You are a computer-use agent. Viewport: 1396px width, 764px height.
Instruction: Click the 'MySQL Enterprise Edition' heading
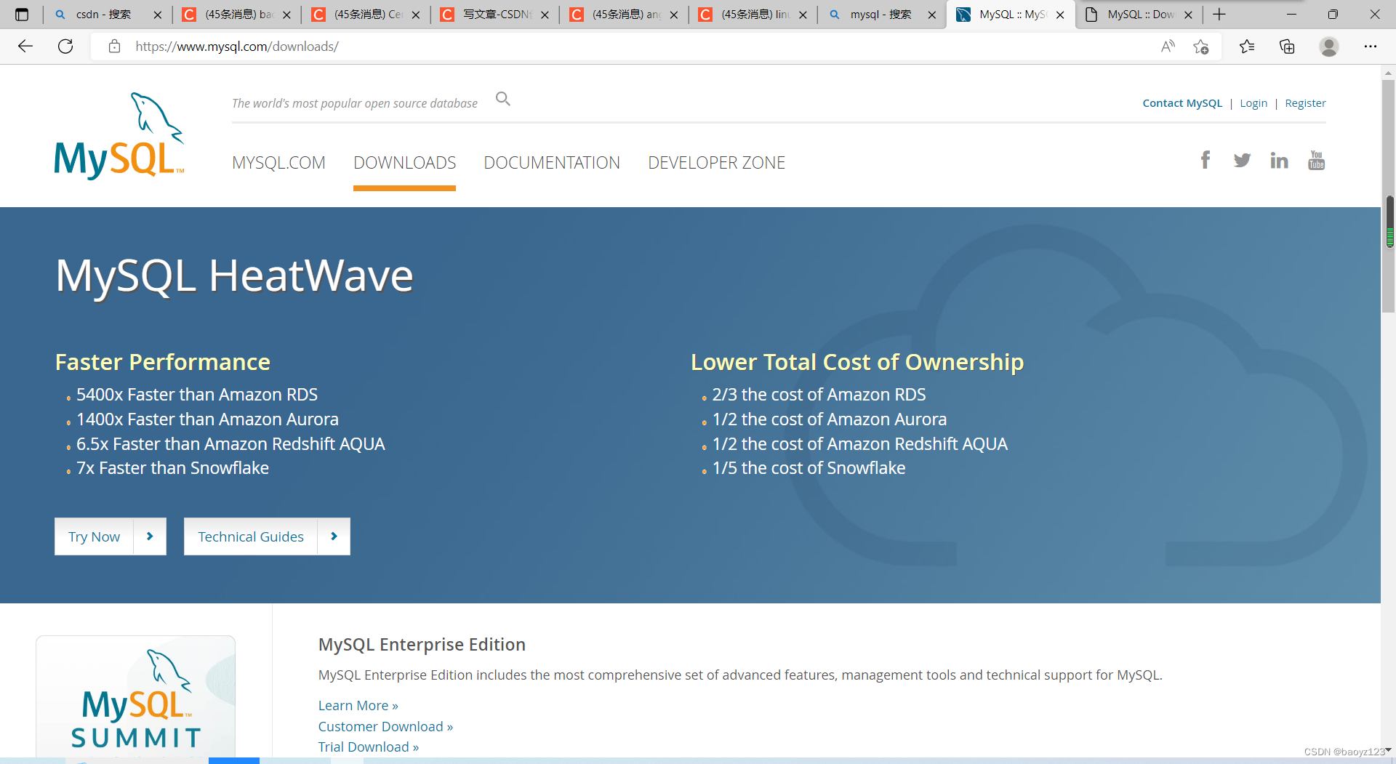(422, 645)
